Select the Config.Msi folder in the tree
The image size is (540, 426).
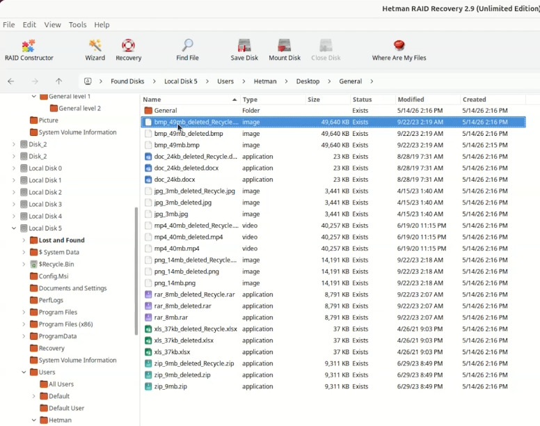point(54,276)
